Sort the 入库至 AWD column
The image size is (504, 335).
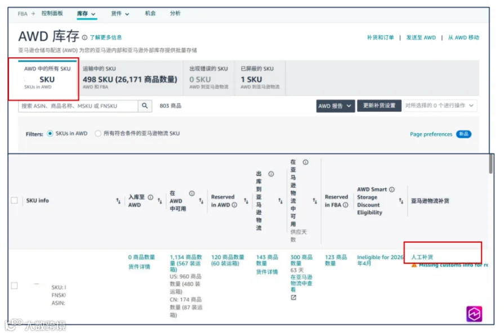pos(160,201)
